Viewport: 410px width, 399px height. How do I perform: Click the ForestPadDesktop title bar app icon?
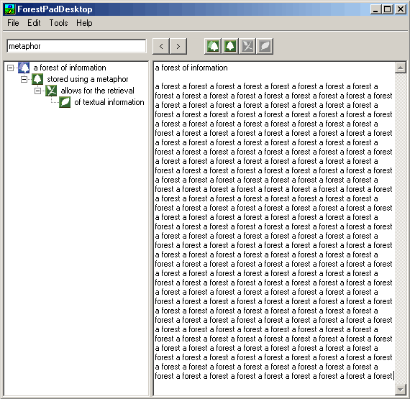tap(9, 9)
